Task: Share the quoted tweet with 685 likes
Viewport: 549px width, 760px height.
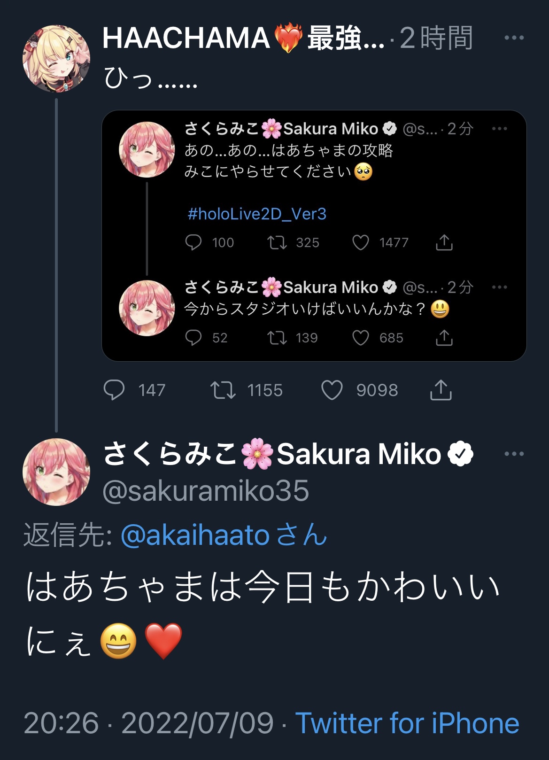Action: [x=444, y=338]
